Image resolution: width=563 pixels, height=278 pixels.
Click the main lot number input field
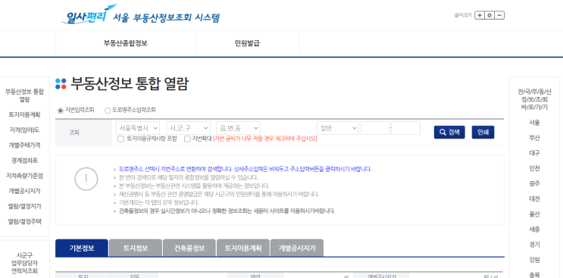coord(375,128)
